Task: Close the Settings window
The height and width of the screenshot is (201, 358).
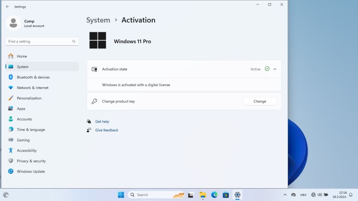Action: point(282,5)
